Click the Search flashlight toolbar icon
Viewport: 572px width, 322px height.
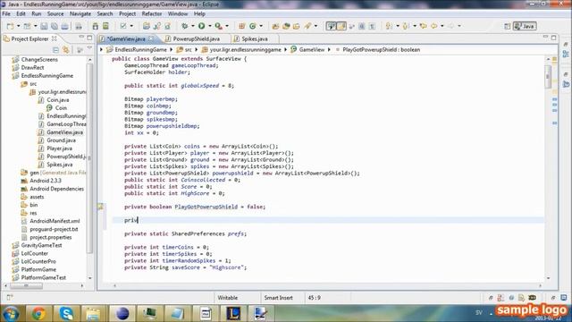[x=307, y=26]
